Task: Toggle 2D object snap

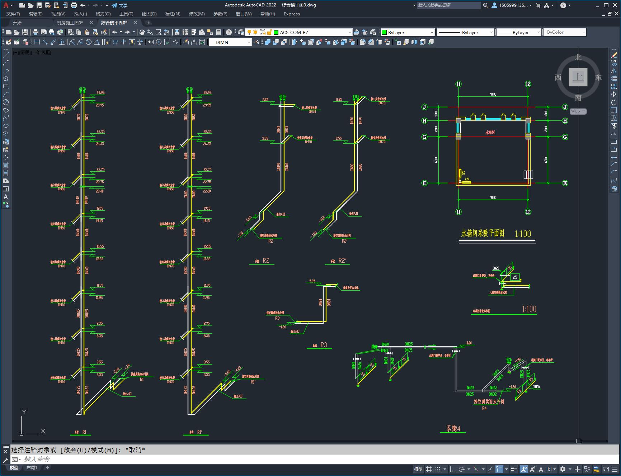Action: pyautogui.click(x=499, y=469)
